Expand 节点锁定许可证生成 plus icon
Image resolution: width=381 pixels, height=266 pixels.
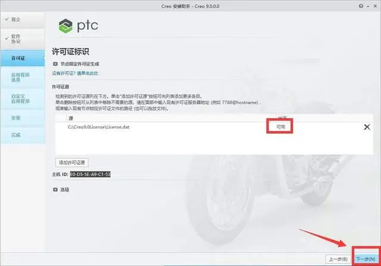pos(55,64)
